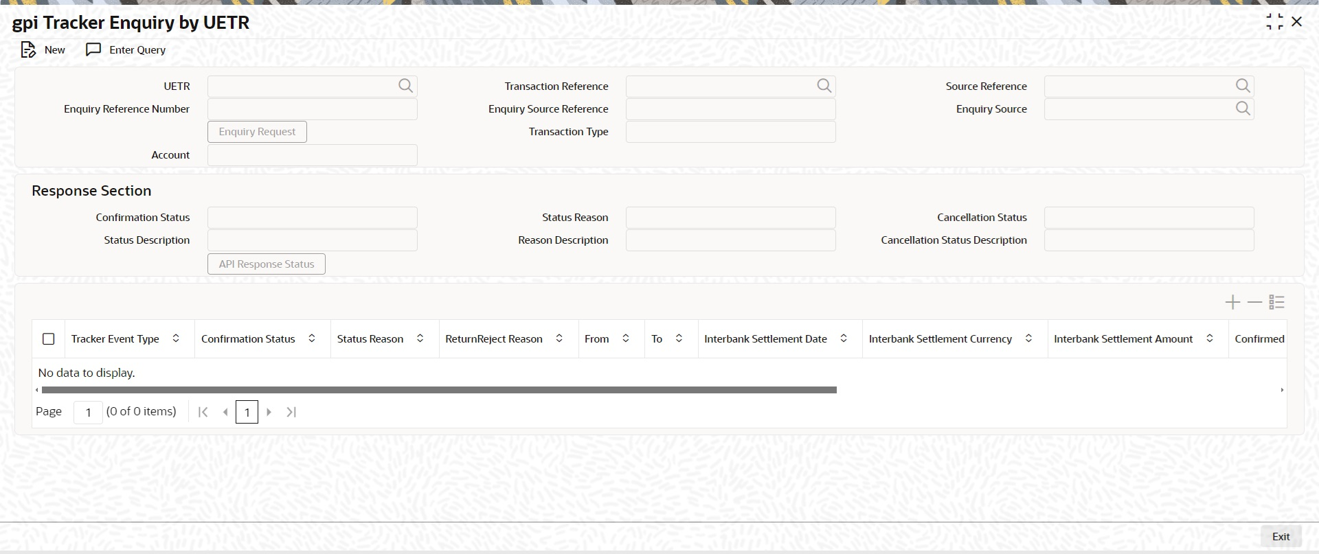Viewport: 1319px width, 554px height.
Task: Click the Status Reason response field
Action: pyautogui.click(x=731, y=218)
